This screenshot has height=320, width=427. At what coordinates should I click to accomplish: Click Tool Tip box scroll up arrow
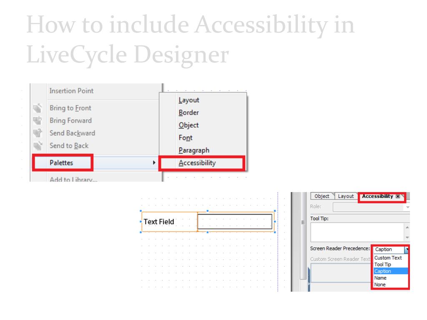point(407,227)
